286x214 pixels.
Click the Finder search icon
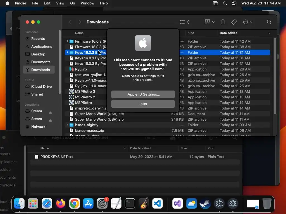point(269,22)
